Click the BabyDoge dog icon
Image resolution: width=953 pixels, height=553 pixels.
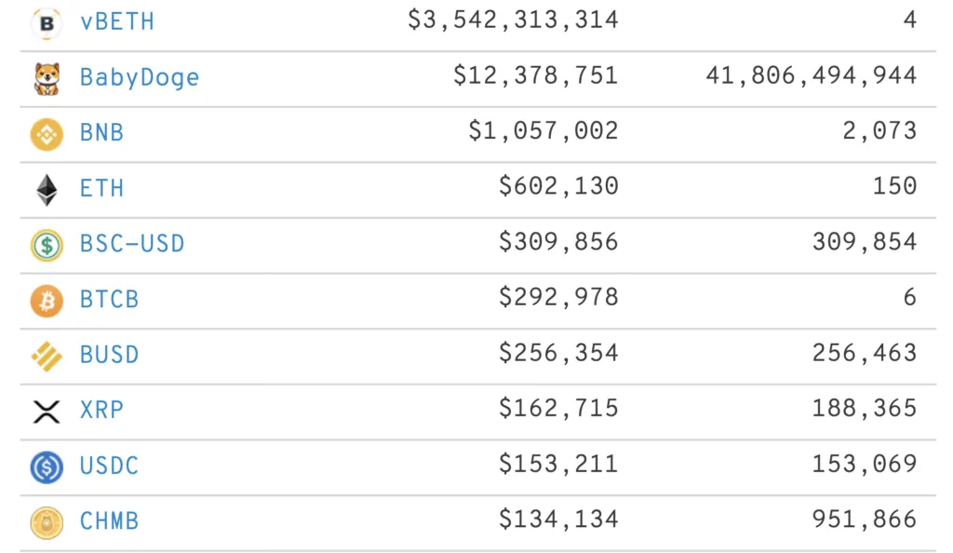click(x=47, y=79)
